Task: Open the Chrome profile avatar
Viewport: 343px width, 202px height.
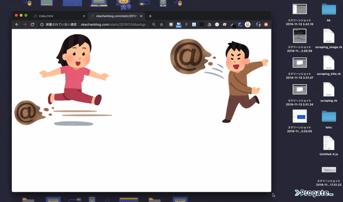Action: point(258,24)
